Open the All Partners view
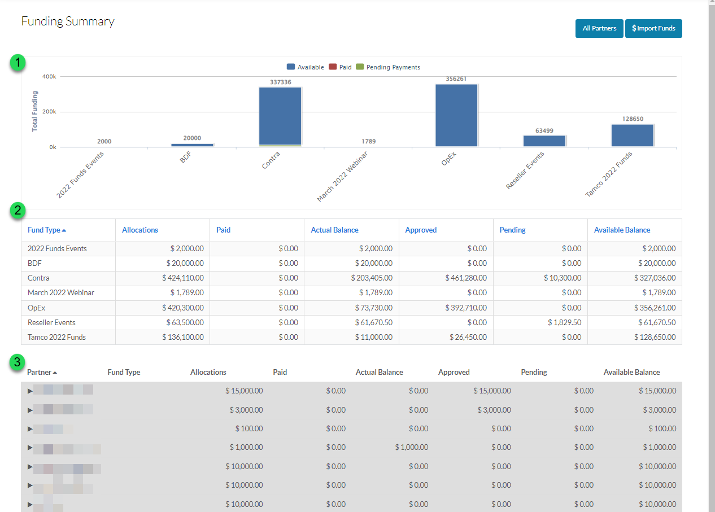Viewport: 715px width, 512px height. pyautogui.click(x=599, y=28)
